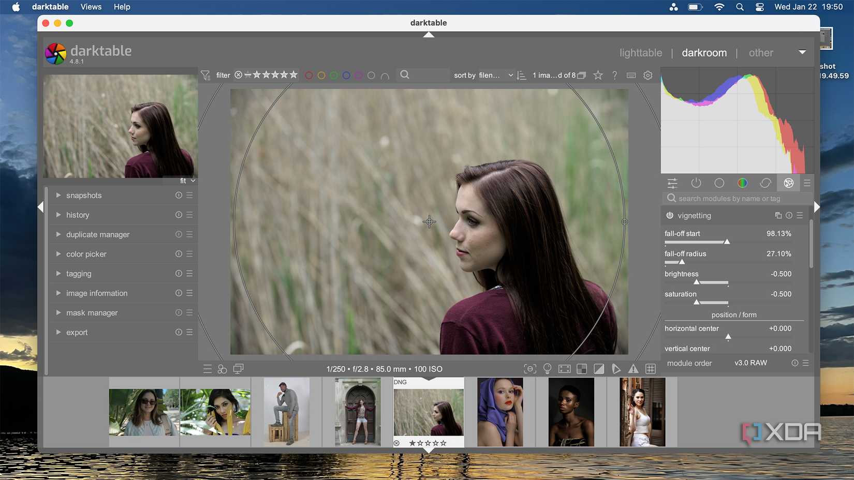
Task: Switch to the color module group
Action: pos(742,183)
